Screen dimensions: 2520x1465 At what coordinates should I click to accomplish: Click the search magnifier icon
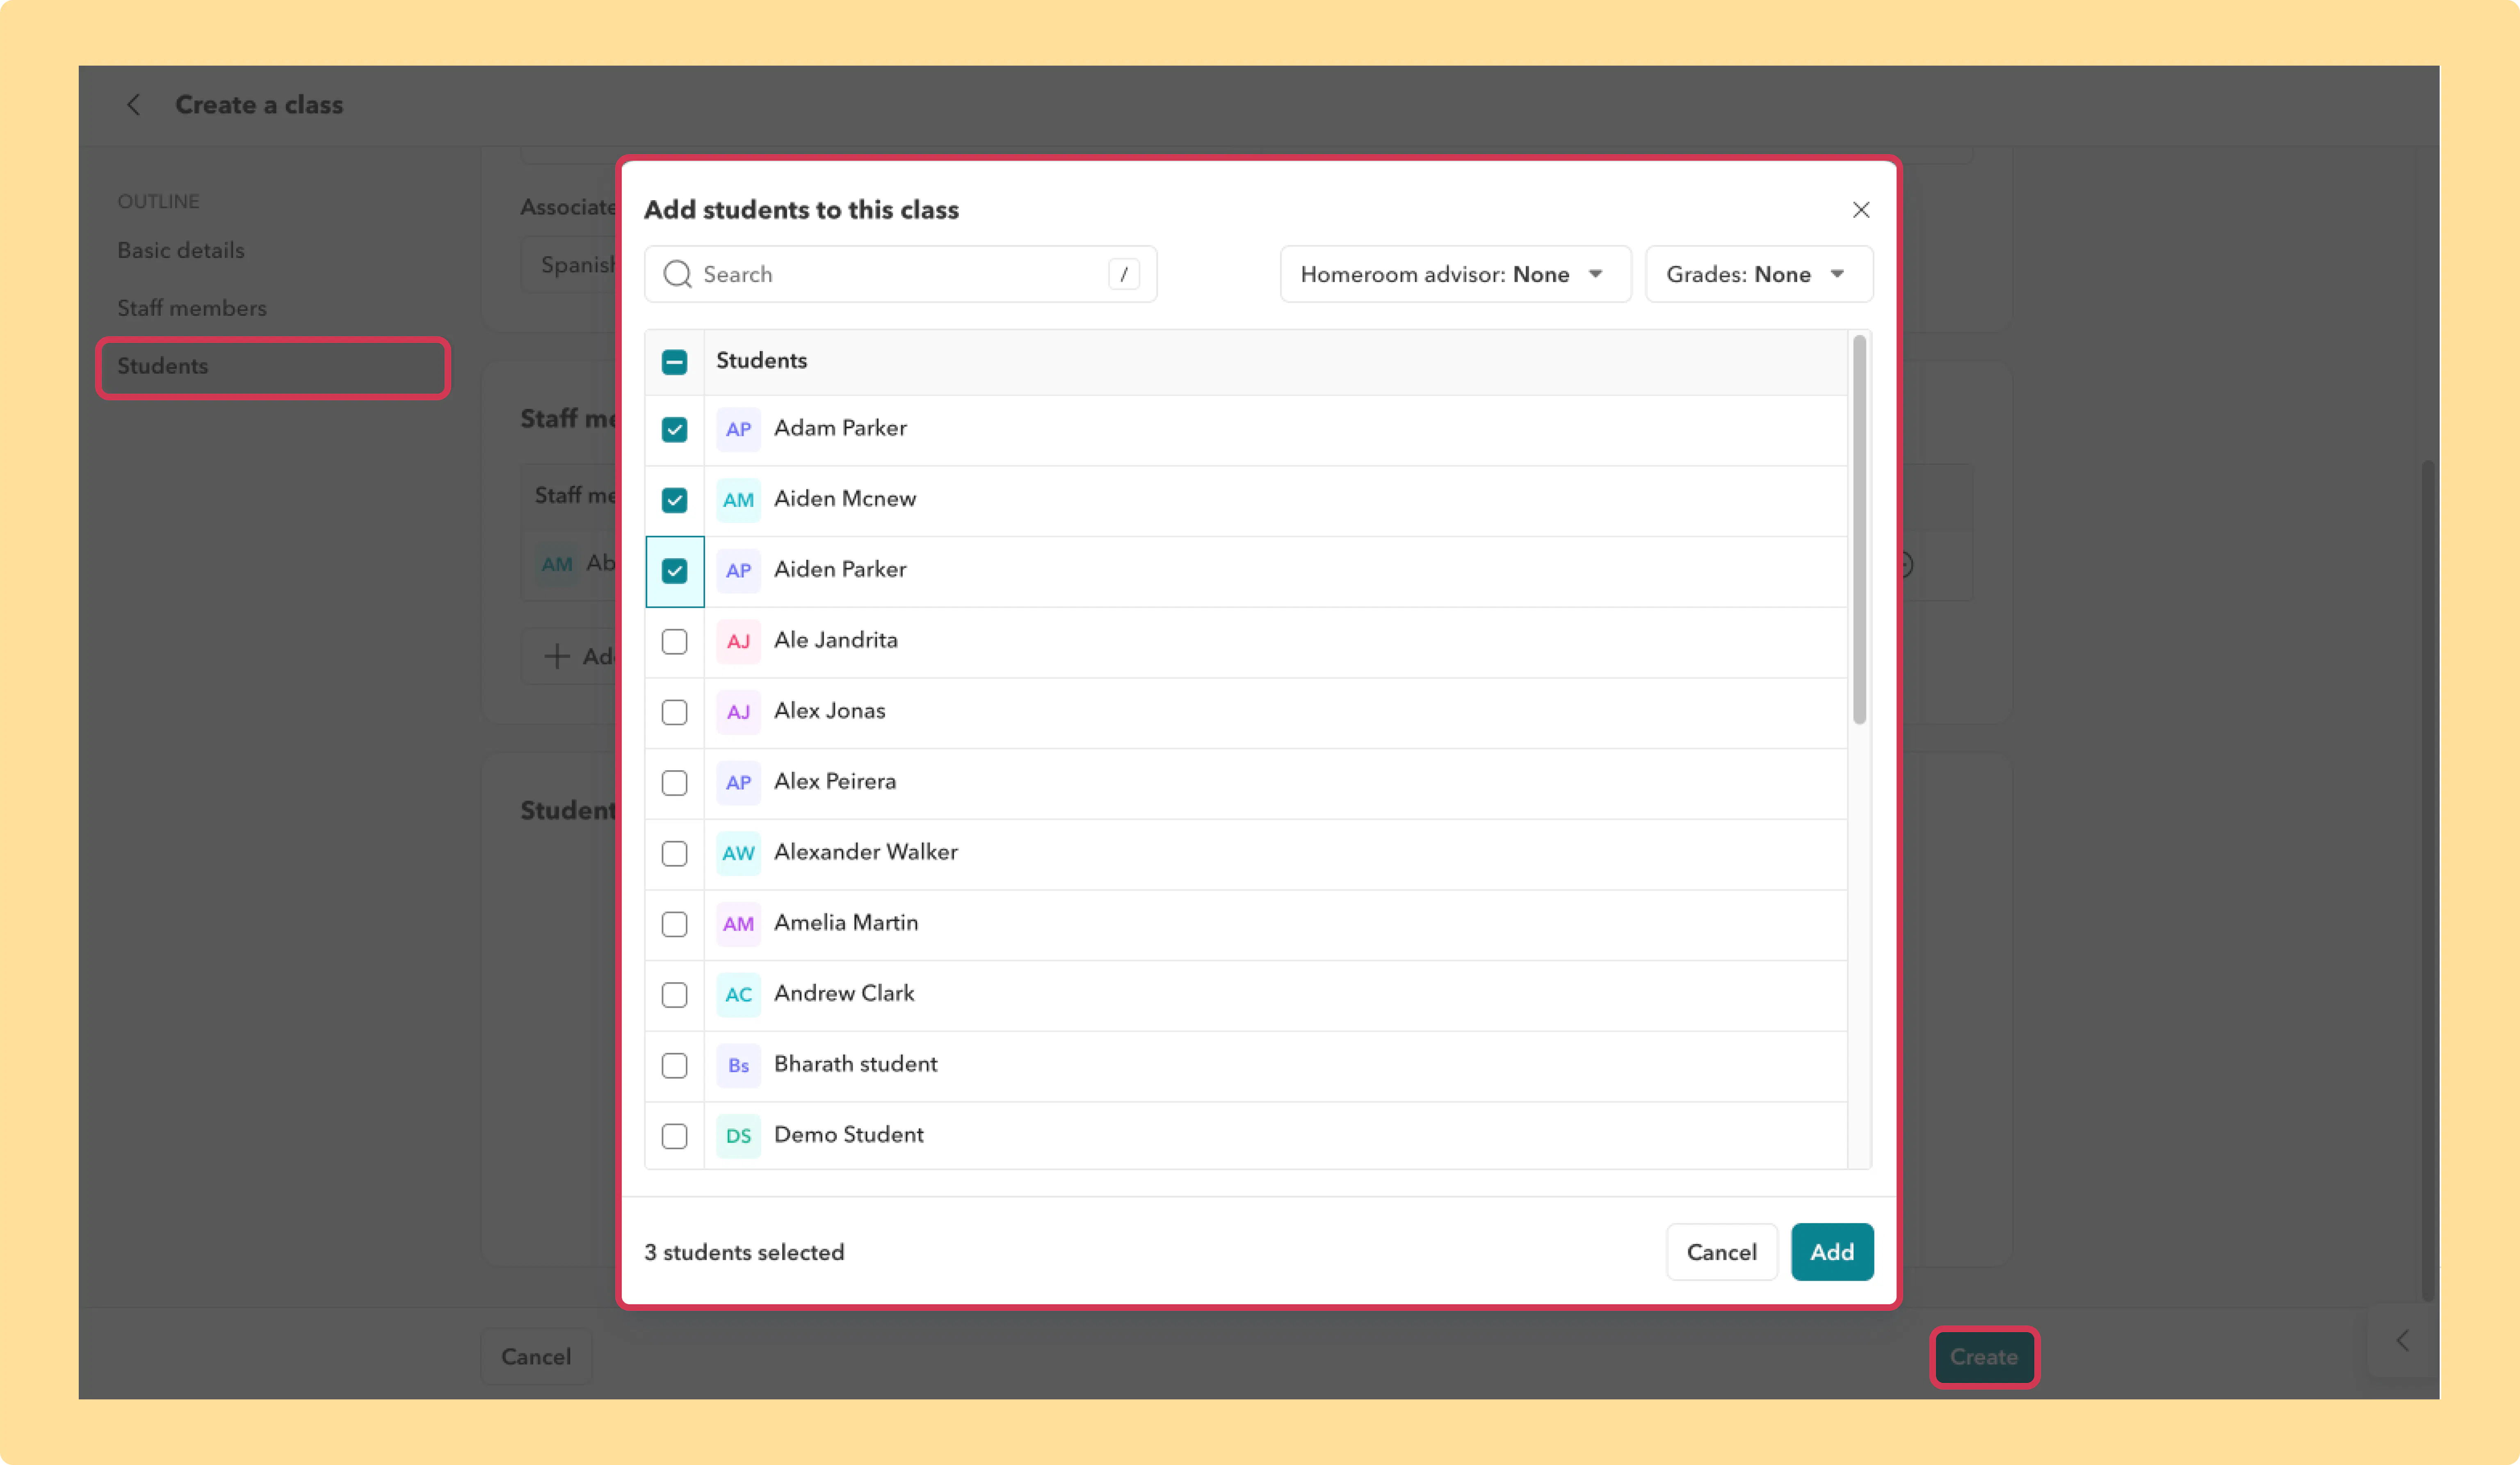pyautogui.click(x=677, y=274)
